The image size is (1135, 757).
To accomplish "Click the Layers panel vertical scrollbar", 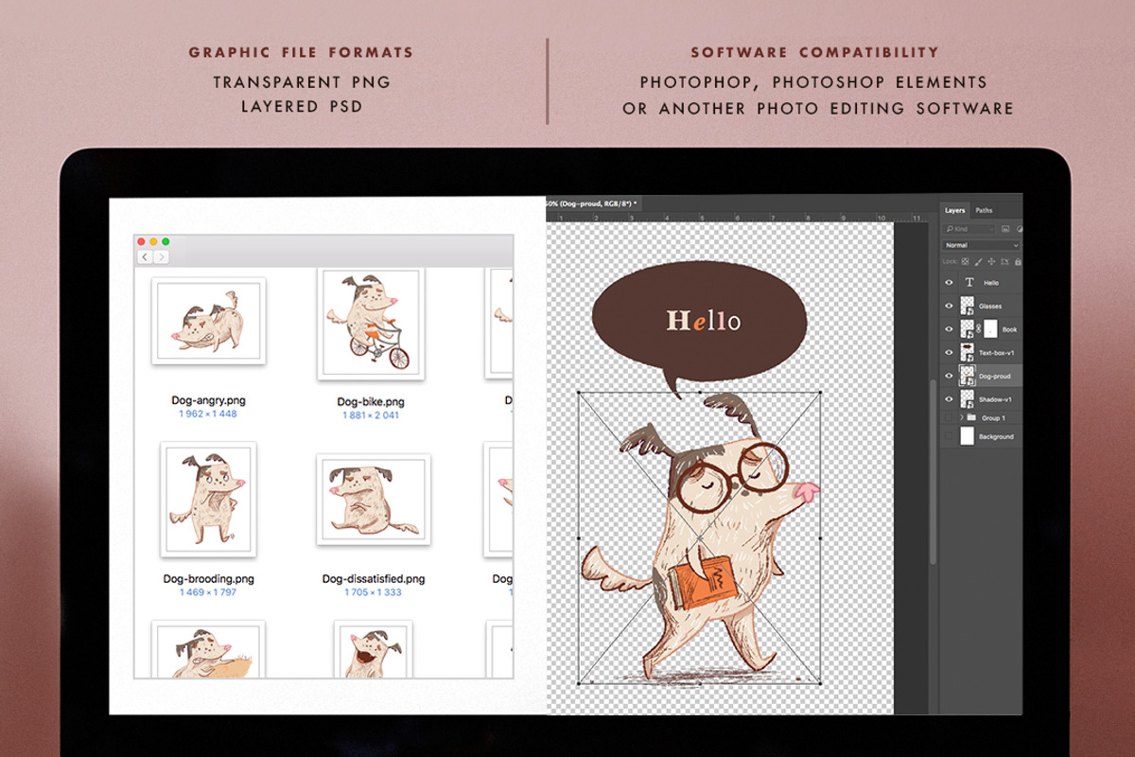I will 934,473.
